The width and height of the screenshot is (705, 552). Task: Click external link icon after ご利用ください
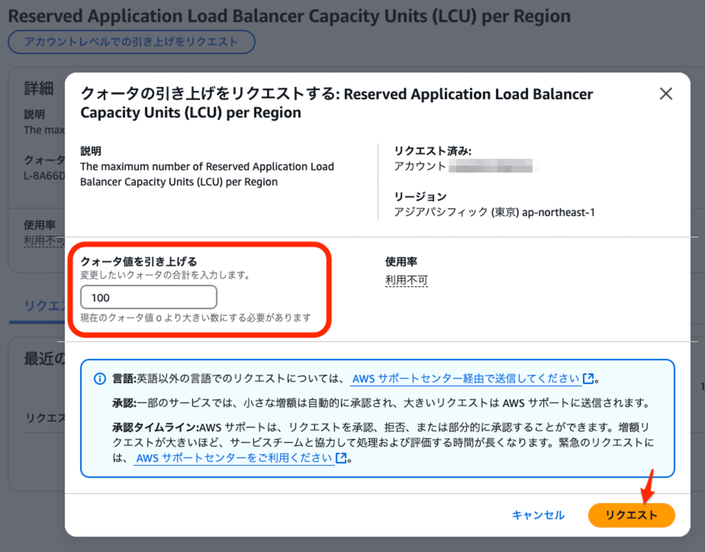point(341,458)
